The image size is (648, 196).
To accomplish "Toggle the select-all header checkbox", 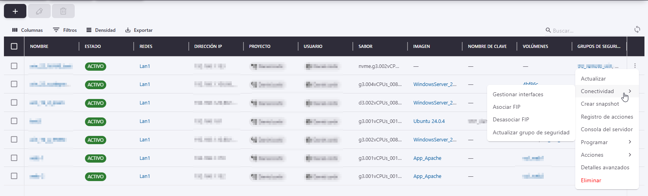I will point(14,46).
